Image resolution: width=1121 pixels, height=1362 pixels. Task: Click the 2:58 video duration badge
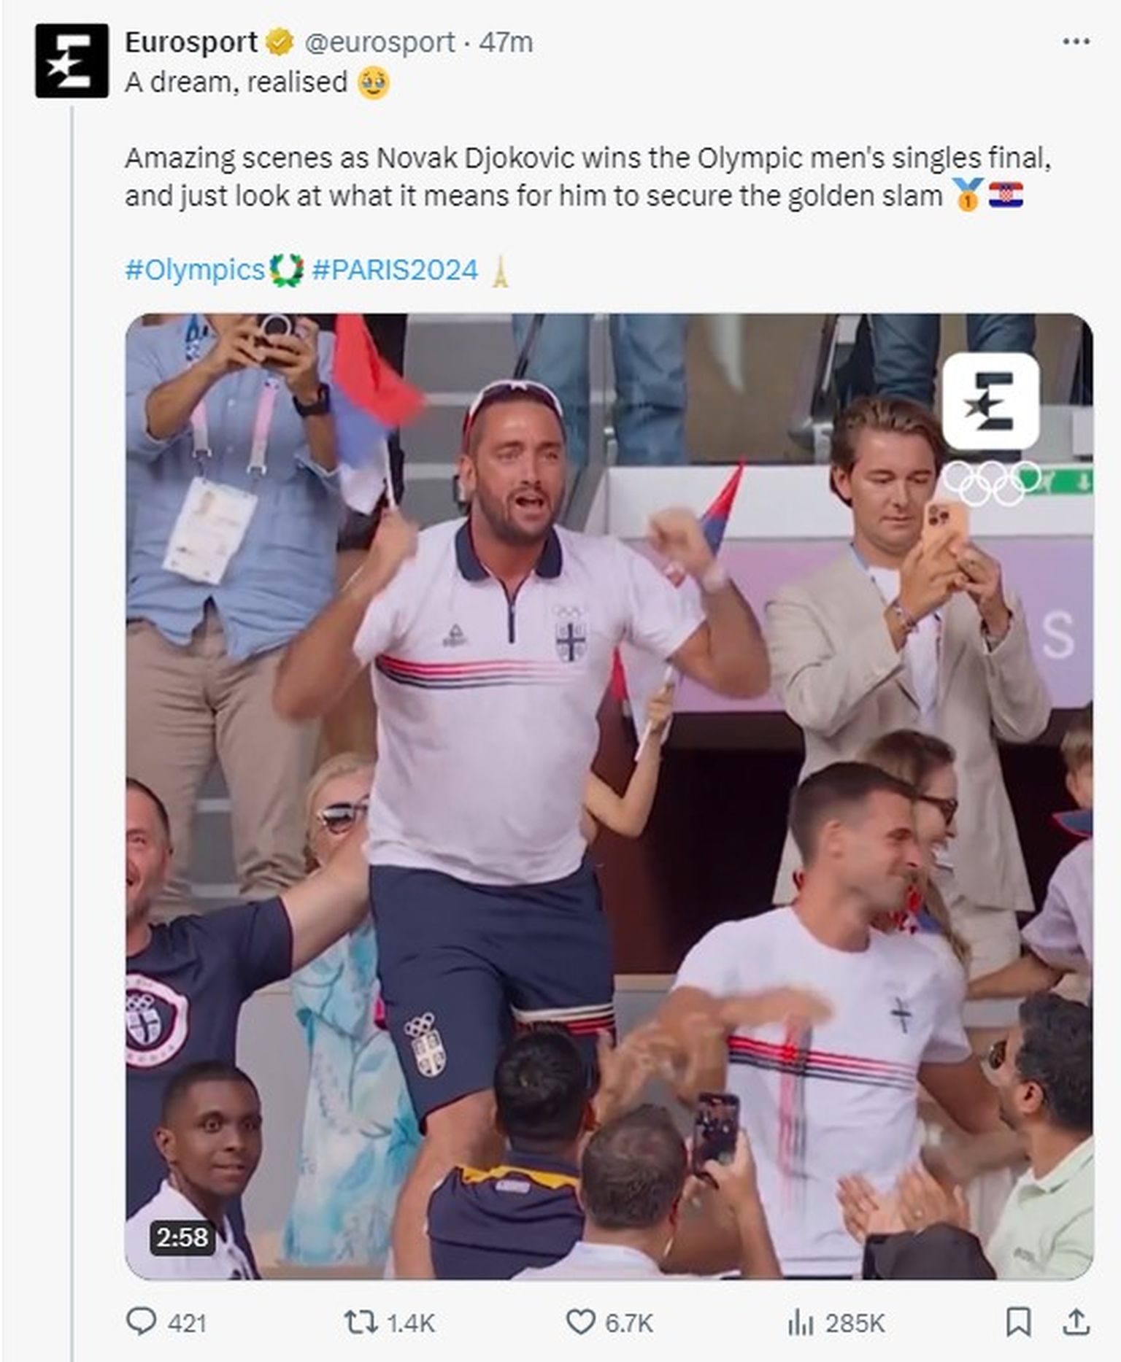(182, 1237)
